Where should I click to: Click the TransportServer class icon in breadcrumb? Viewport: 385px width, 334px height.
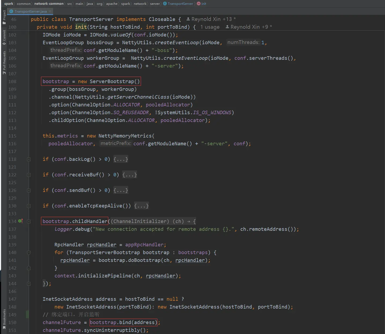click(x=165, y=3)
